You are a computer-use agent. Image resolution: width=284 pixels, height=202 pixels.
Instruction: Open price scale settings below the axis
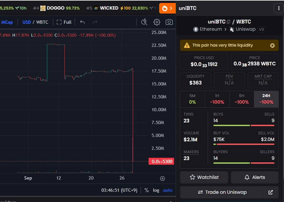pyautogui.click(x=162, y=179)
